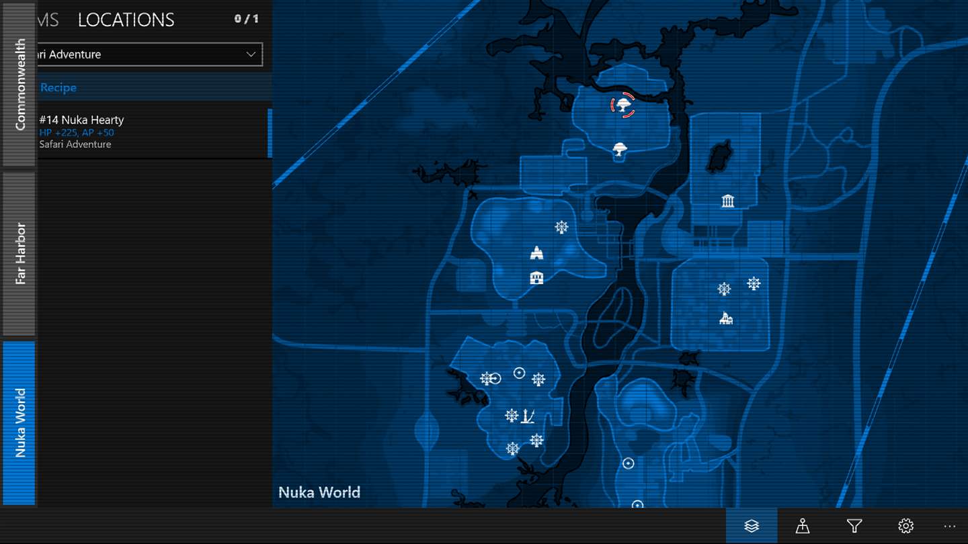This screenshot has height=544, width=968.
Task: Select the tower-and-rocket marker
Action: coord(528,416)
